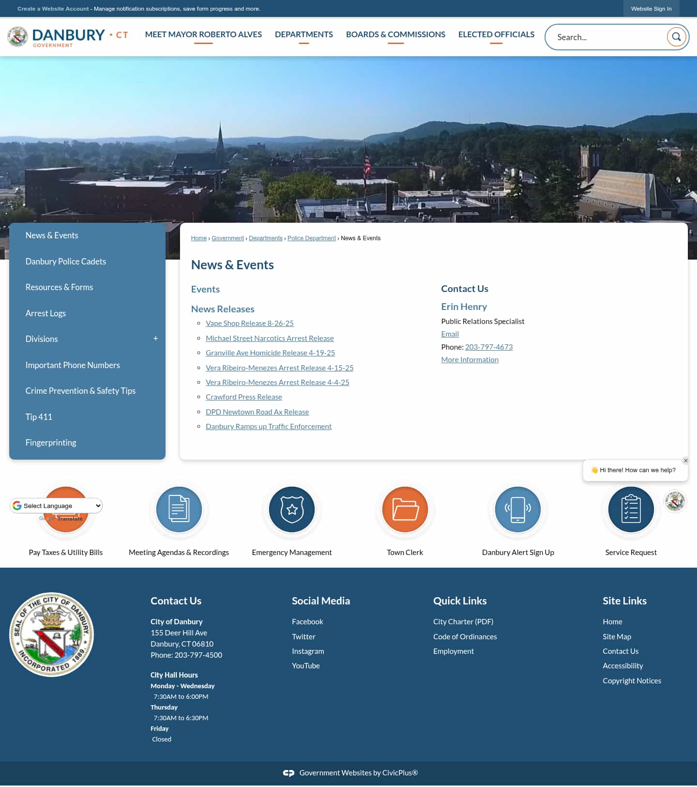Open Facebook link in footer
Viewport: 697px width, 787px height.
(307, 622)
